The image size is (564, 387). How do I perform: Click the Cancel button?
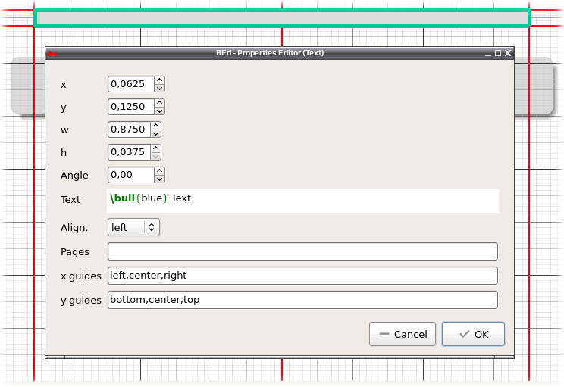[x=403, y=334]
